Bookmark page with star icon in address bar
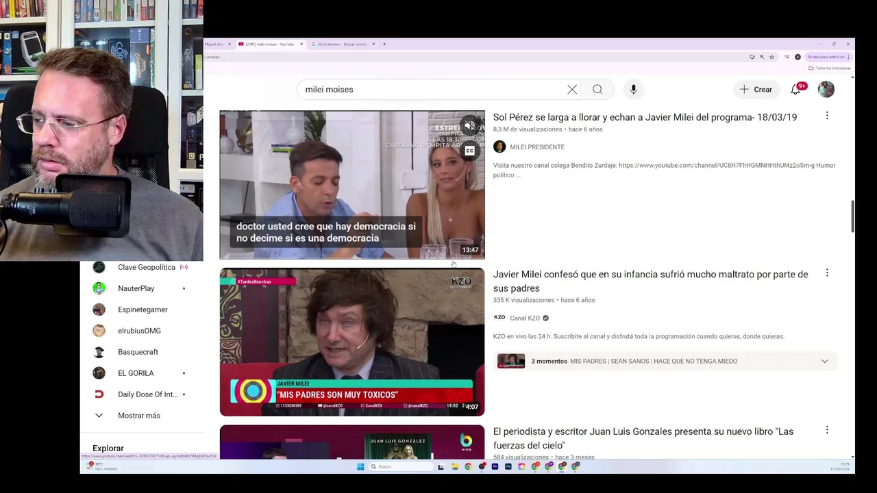The width and height of the screenshot is (877, 493). pos(771,57)
